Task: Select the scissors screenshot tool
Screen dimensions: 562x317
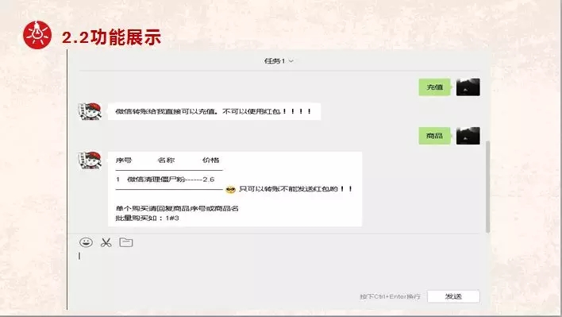Action: pos(106,243)
